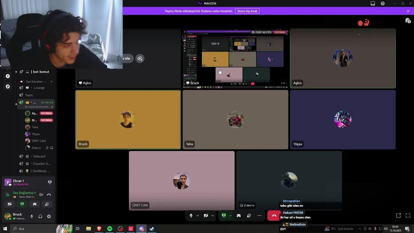Open screen share options arrow in call bar
This screenshot has width=414, height=233.
point(230,216)
